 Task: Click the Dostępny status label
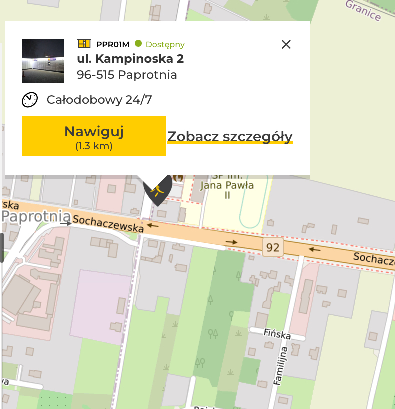coord(165,45)
